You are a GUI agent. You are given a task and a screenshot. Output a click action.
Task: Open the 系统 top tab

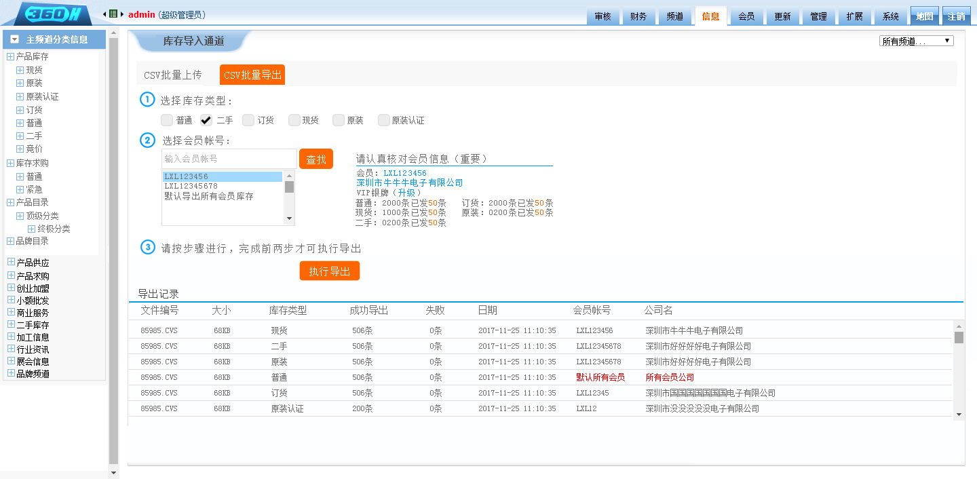(x=890, y=16)
